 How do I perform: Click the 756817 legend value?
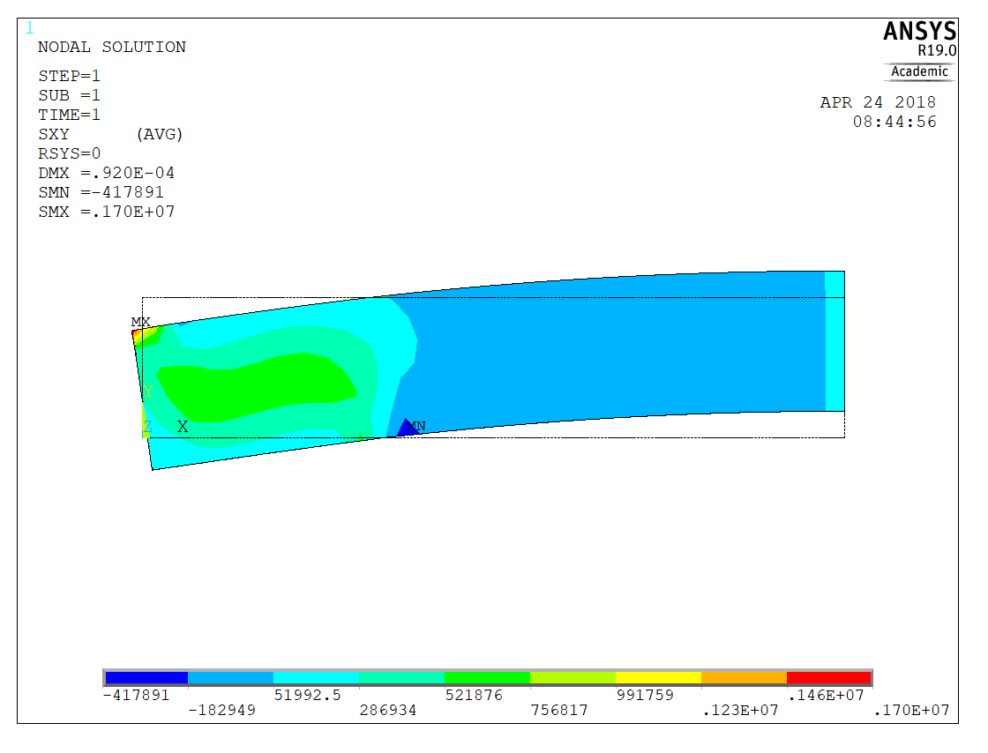point(559,710)
